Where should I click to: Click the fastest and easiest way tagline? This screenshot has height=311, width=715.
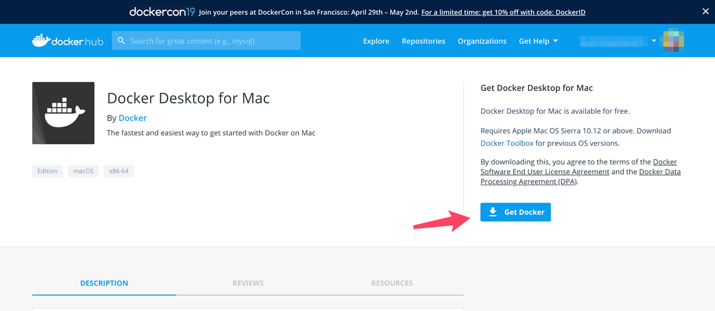[x=211, y=133]
